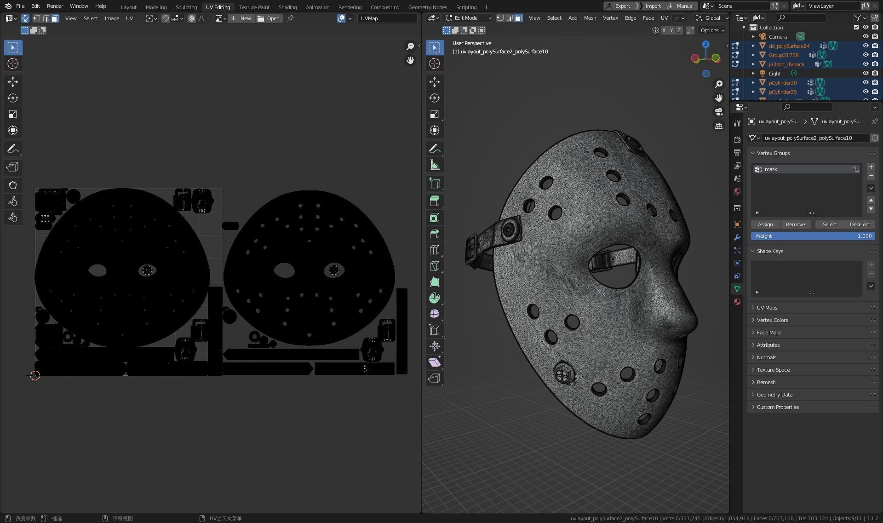Toggle X axis mirror in 3D viewport
Image resolution: width=883 pixels, height=523 pixels.
[x=664, y=30]
